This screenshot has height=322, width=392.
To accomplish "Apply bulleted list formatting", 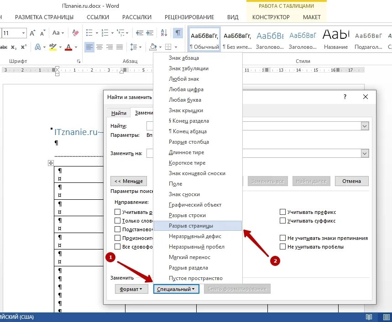I will 89,33.
